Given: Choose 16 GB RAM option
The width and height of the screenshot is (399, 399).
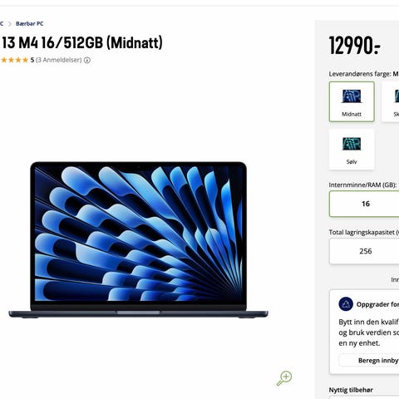Looking at the screenshot, I should (x=364, y=204).
